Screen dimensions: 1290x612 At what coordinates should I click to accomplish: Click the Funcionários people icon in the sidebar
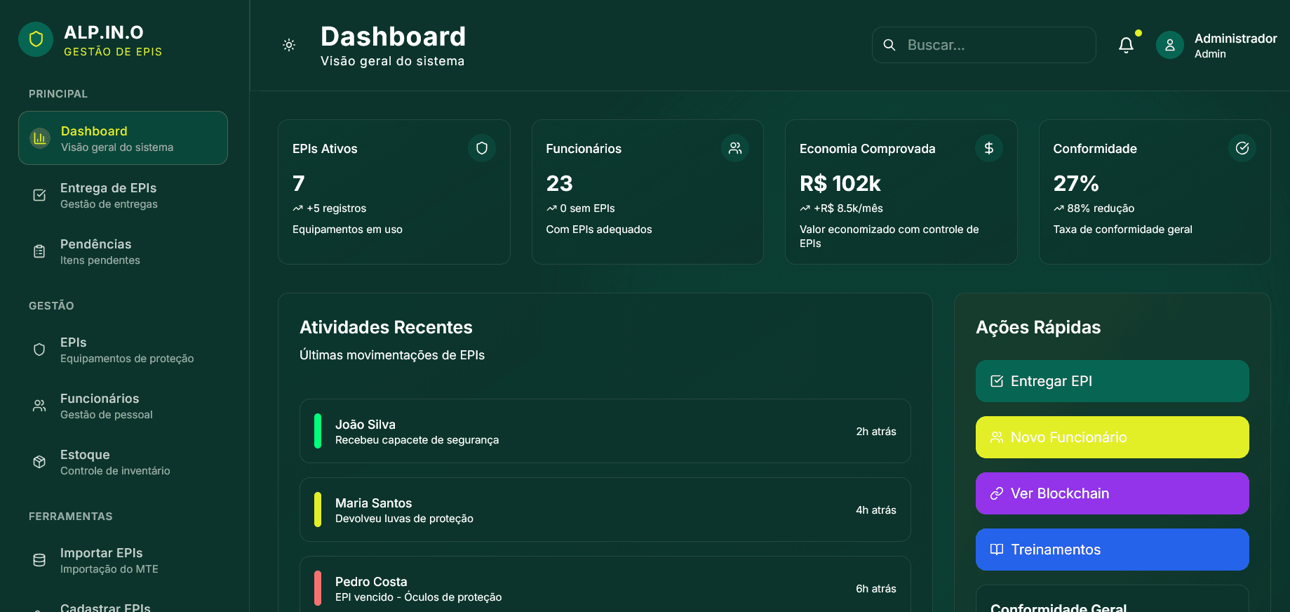pyautogui.click(x=39, y=406)
